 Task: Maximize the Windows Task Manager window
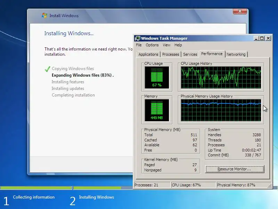coord(262,38)
